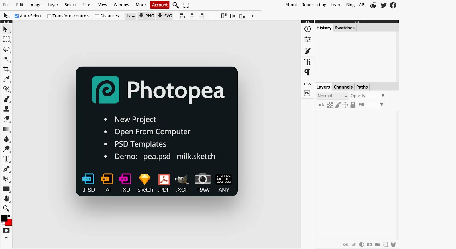456x249 pixels.
Task: Click Open From Computer link
Action: click(x=152, y=132)
